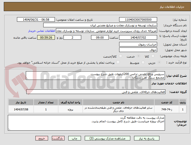Click the بازگشت back button
The height and width of the screenshot is (145, 191).
click(x=58, y=138)
